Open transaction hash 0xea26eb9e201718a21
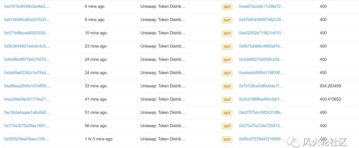 coord(27,99)
